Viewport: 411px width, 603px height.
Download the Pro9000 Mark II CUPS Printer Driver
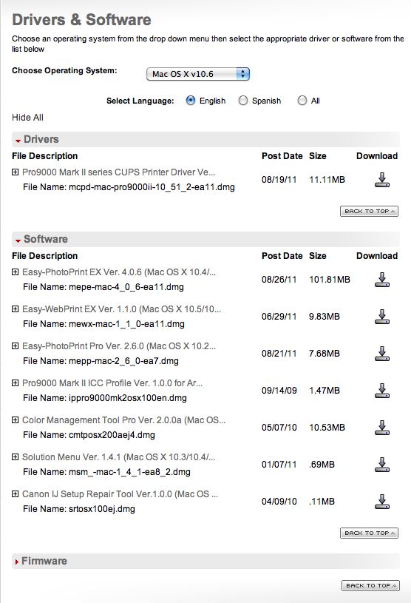click(x=382, y=180)
